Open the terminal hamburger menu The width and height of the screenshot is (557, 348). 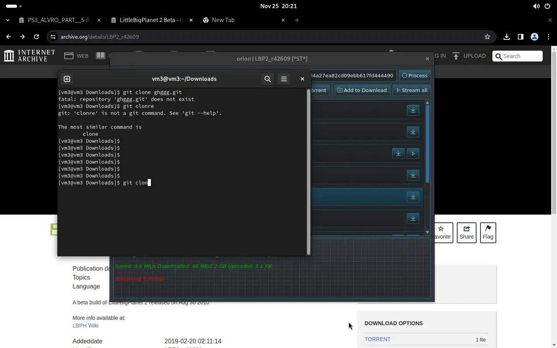click(x=284, y=79)
